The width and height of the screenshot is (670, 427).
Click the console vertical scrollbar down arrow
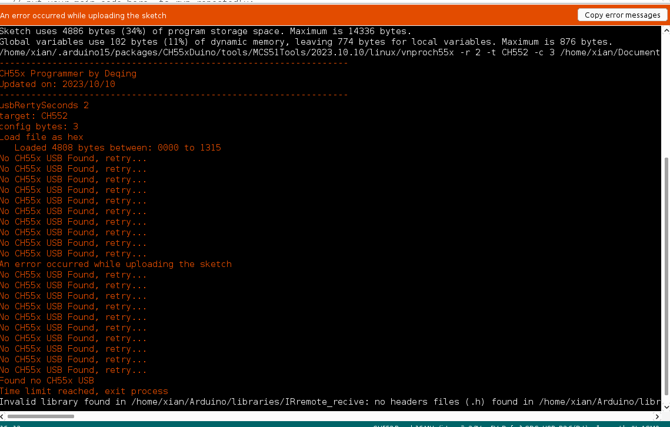(x=666, y=407)
